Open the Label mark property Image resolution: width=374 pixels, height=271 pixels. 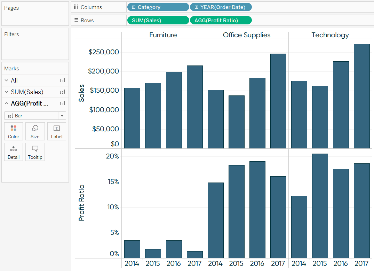tap(56, 131)
